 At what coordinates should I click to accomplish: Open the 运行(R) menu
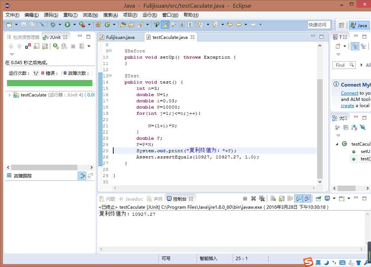point(150,15)
